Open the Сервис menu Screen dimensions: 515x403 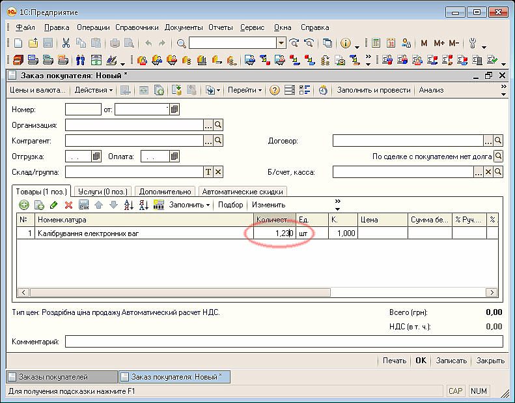[x=252, y=27]
